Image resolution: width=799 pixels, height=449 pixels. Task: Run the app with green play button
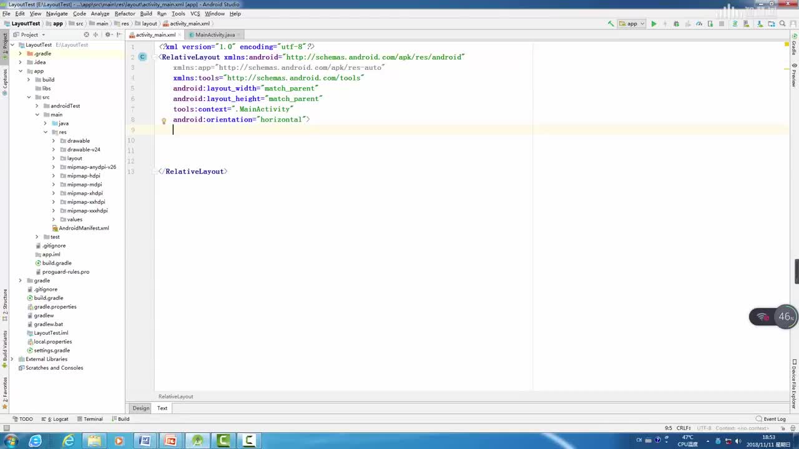654,24
